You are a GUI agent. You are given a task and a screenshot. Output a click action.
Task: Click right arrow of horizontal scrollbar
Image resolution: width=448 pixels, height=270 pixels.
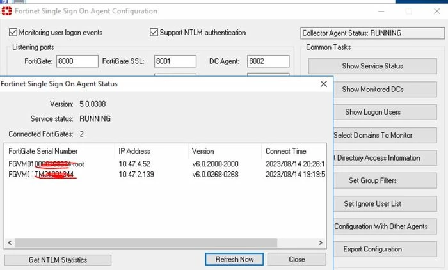321,242
